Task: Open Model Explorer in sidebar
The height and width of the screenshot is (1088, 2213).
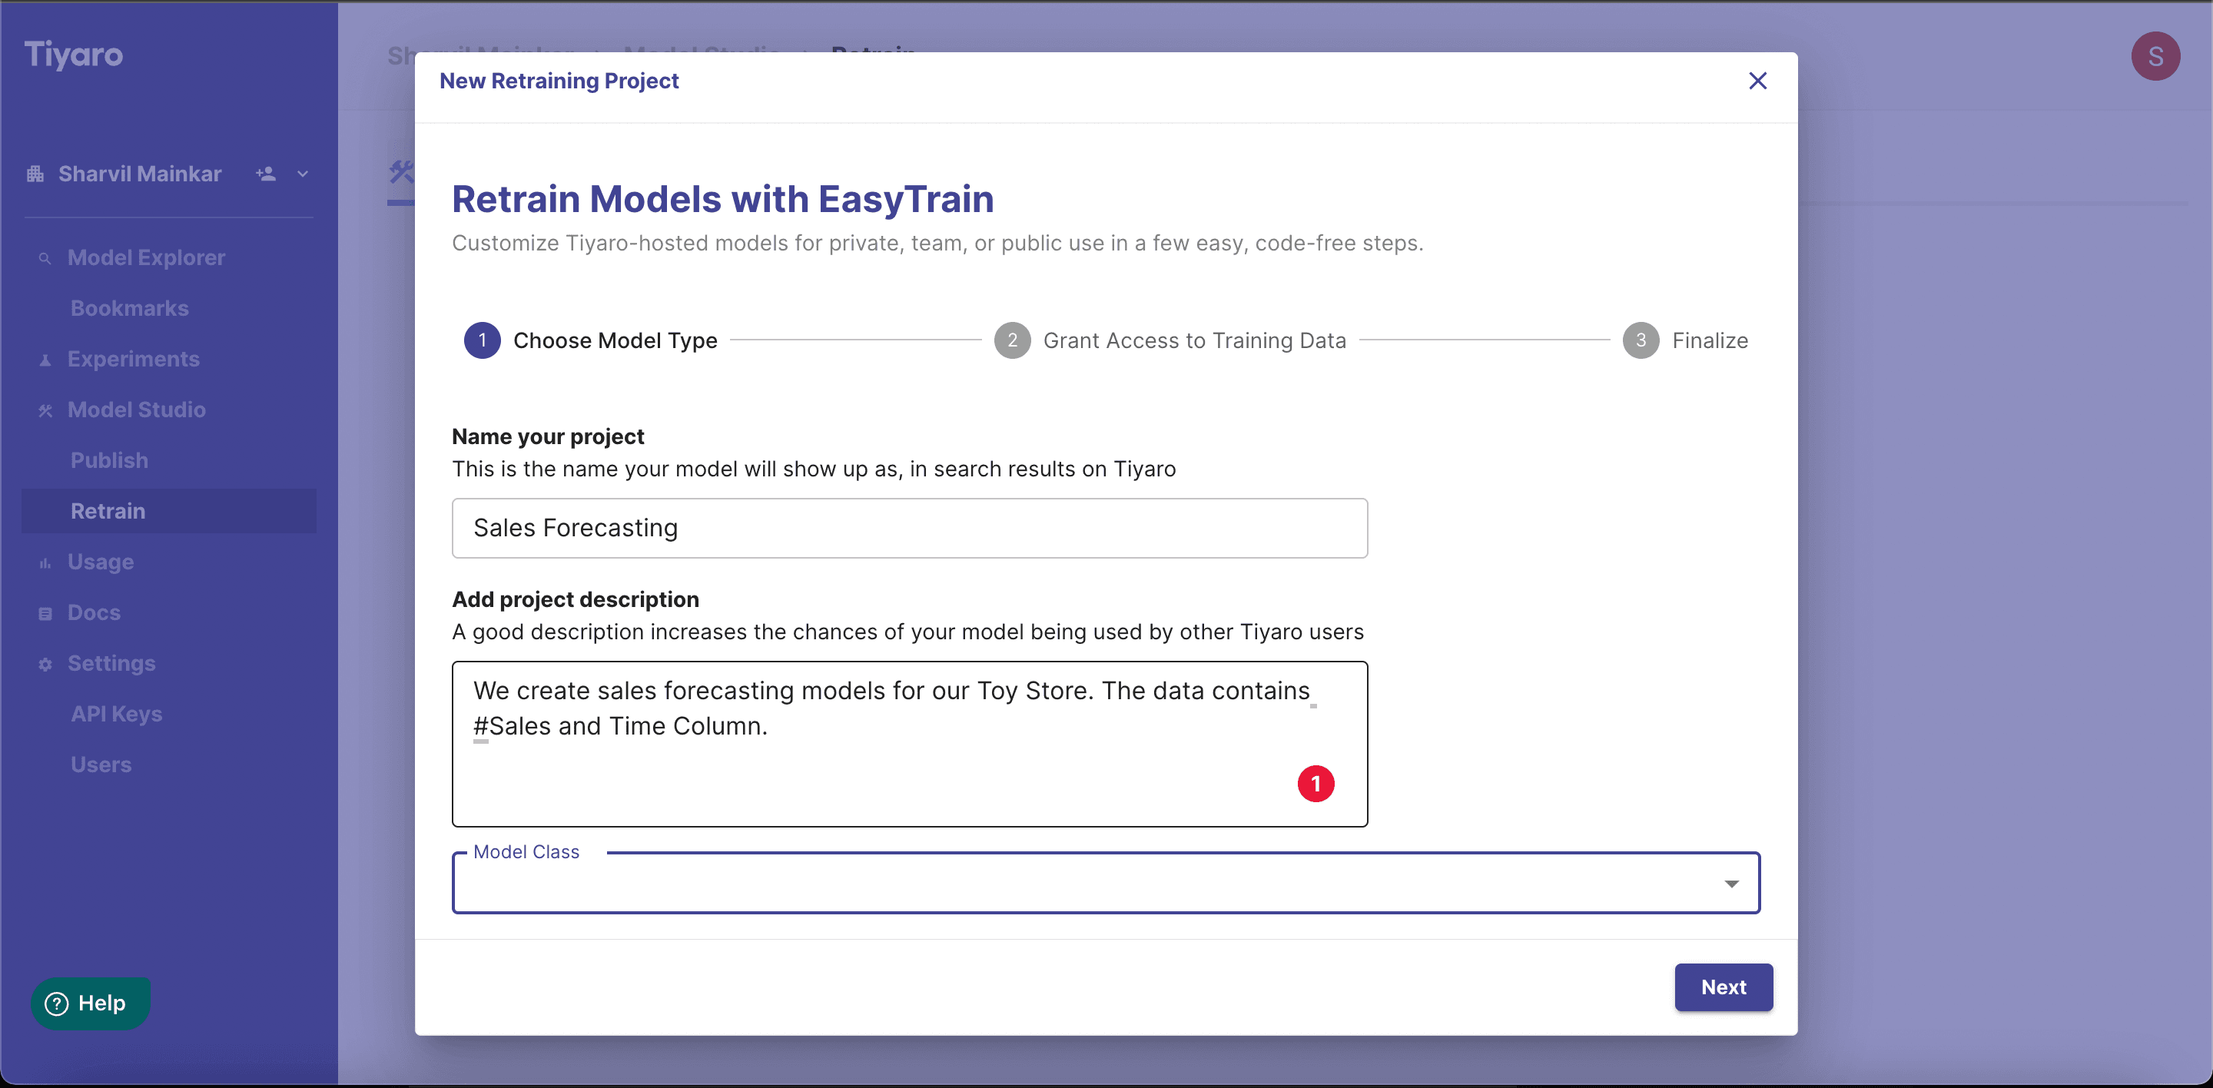Action: click(146, 257)
